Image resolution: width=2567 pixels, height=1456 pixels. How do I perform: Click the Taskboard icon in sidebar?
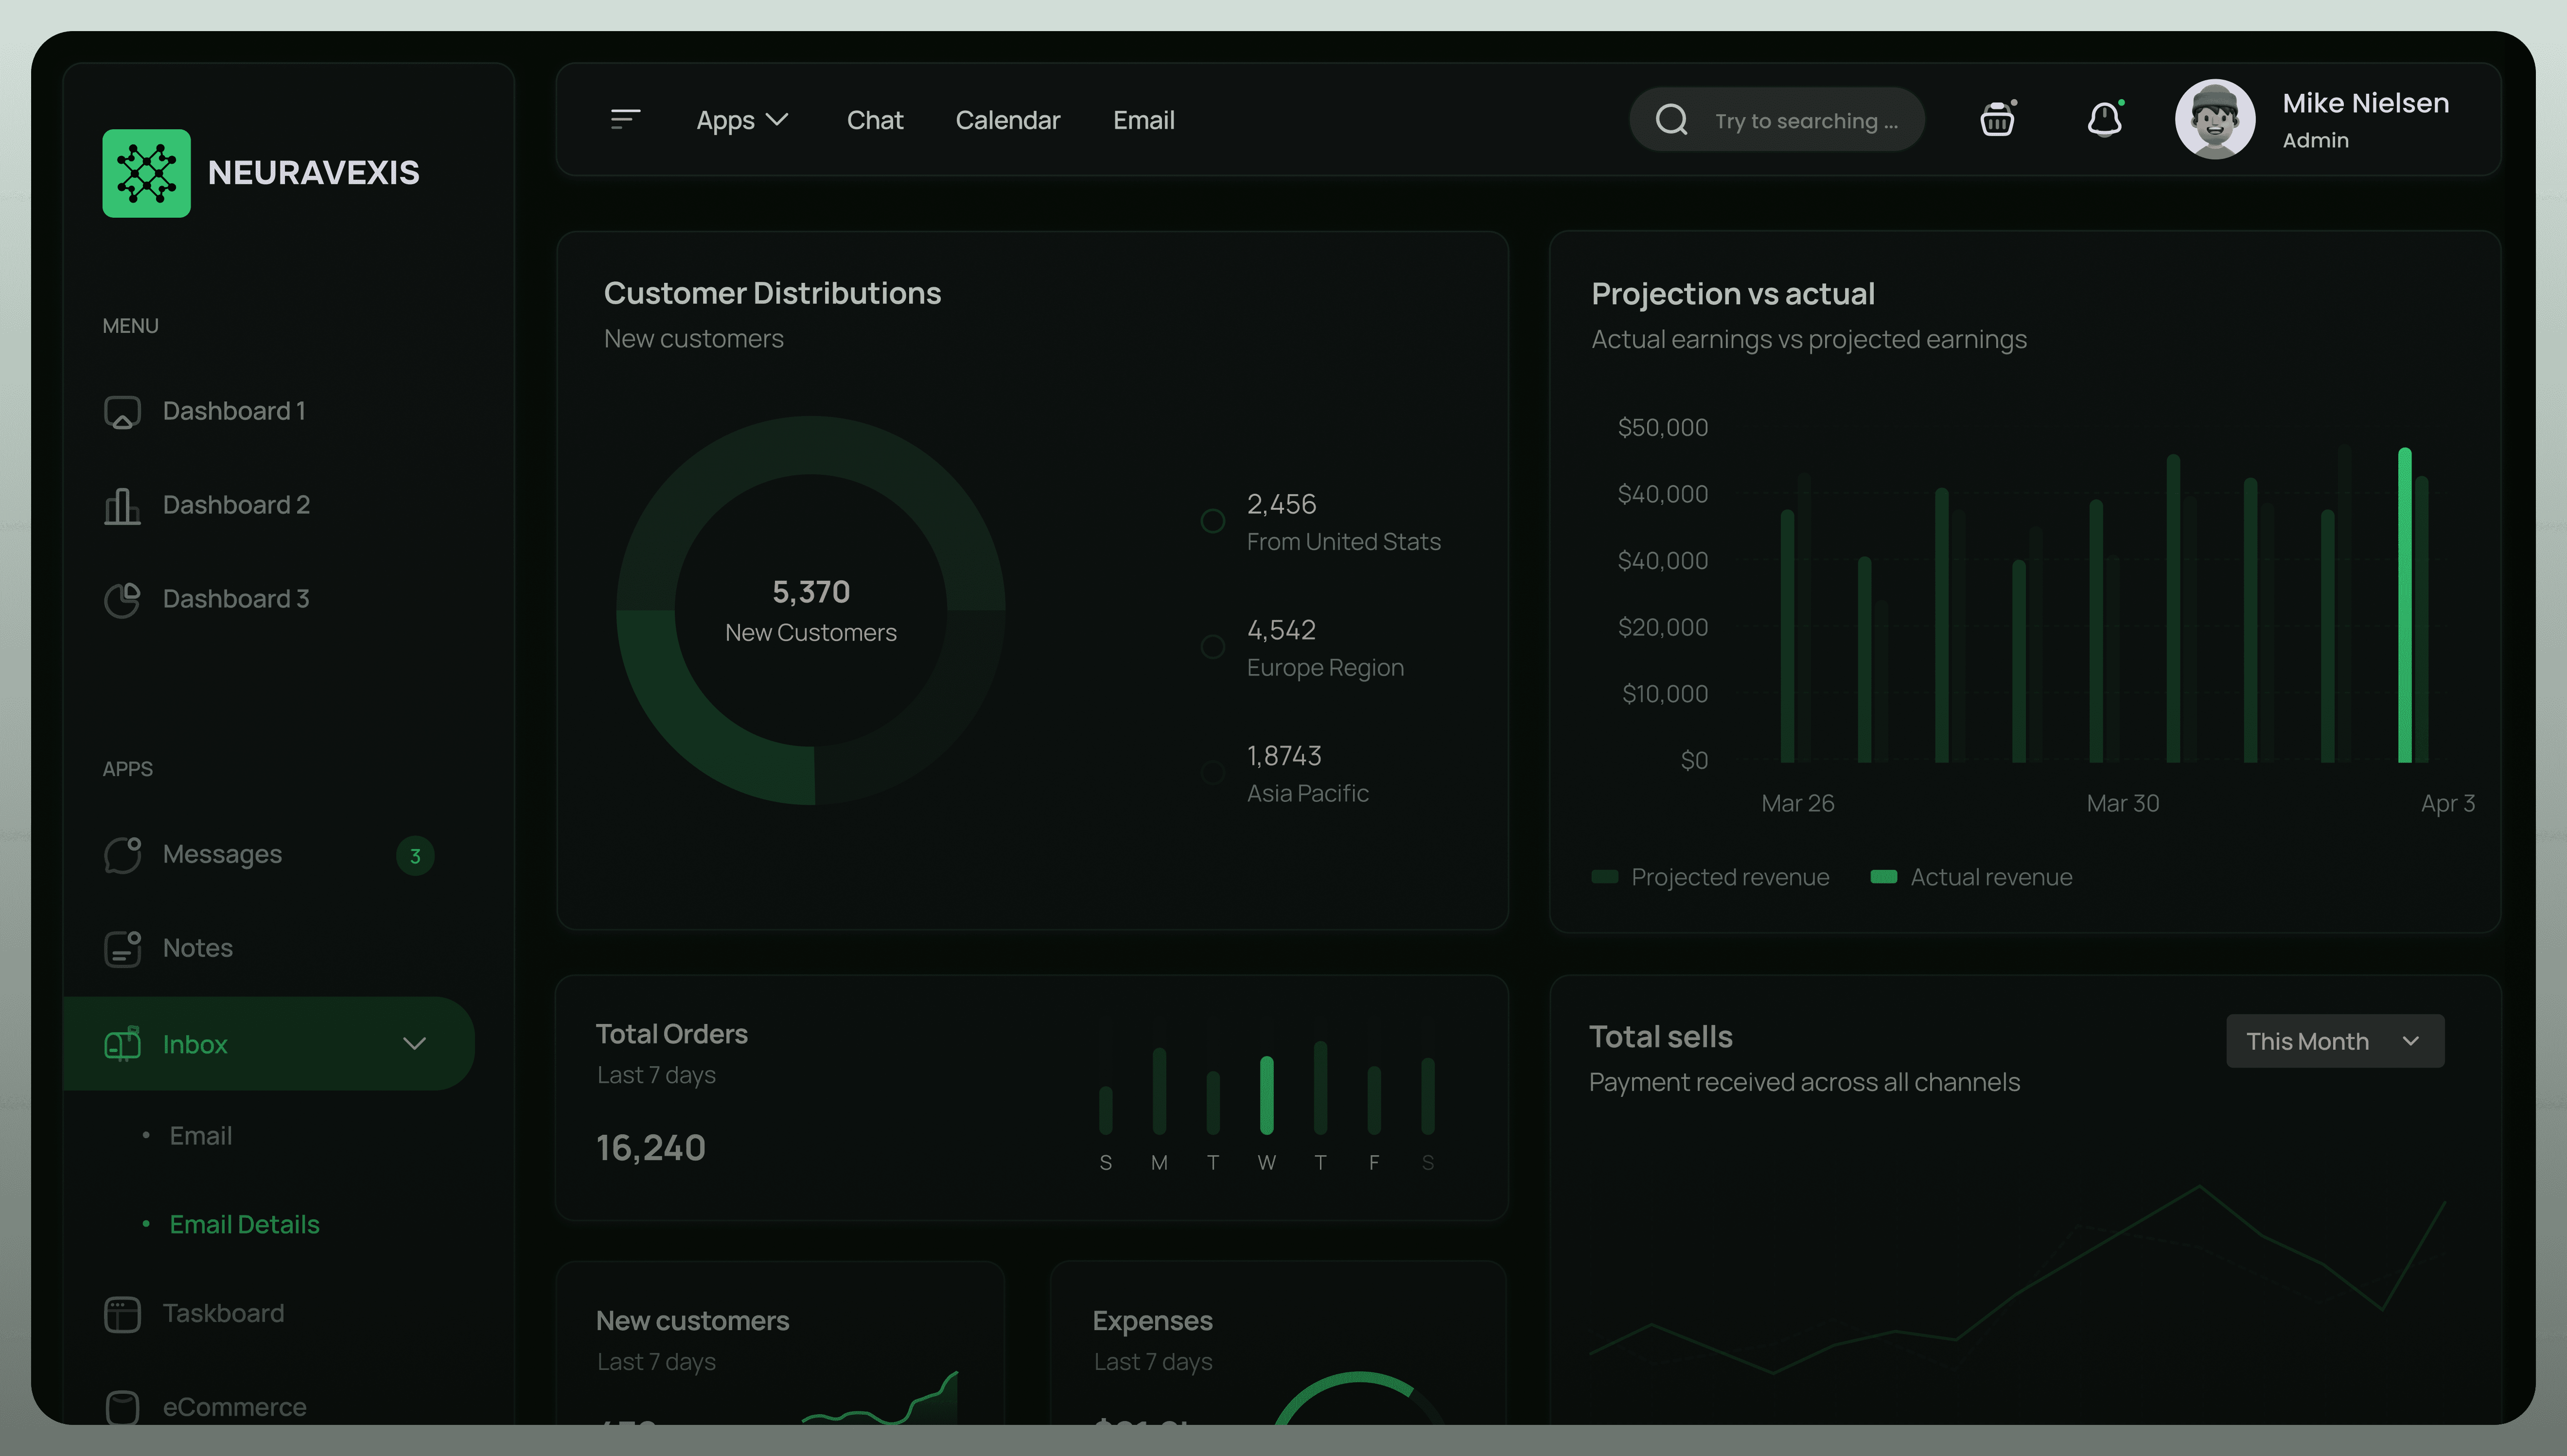tap(122, 1314)
